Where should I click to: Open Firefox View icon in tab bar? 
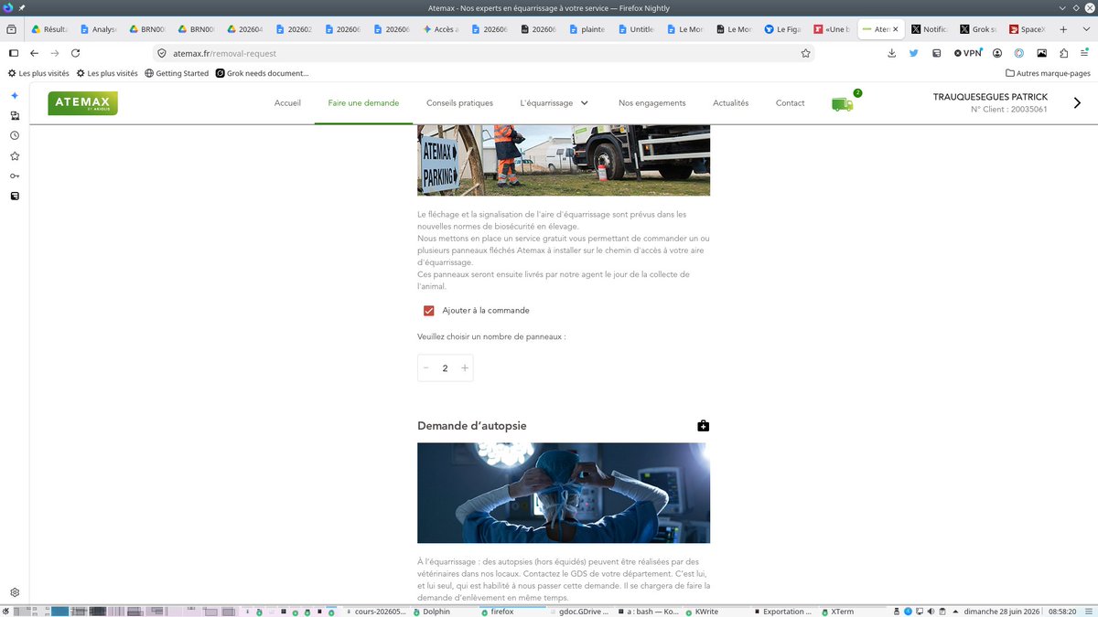pos(12,29)
